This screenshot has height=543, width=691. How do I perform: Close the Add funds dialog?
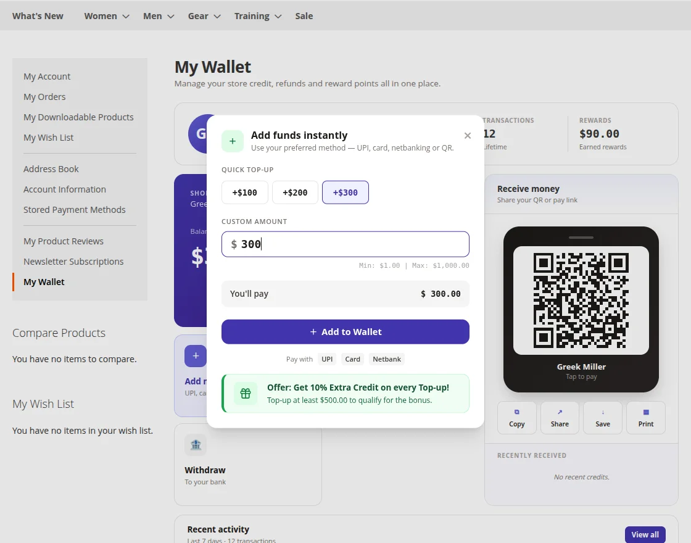point(468,136)
